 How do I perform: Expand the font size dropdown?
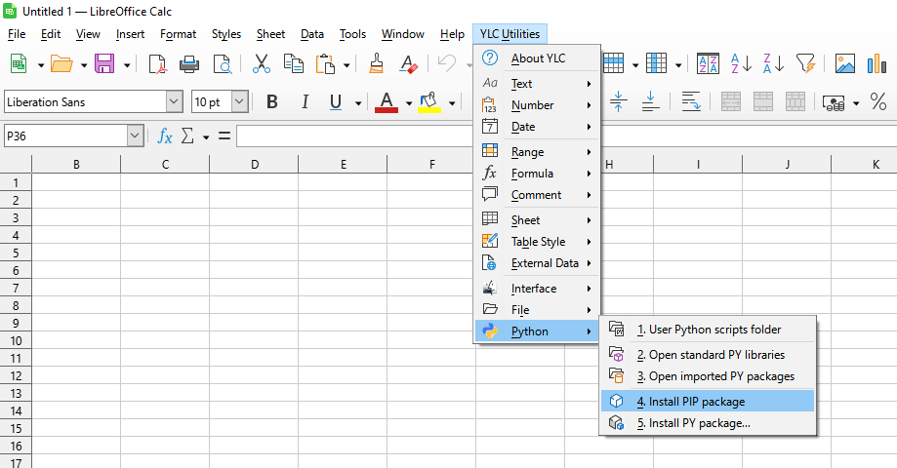(x=239, y=102)
